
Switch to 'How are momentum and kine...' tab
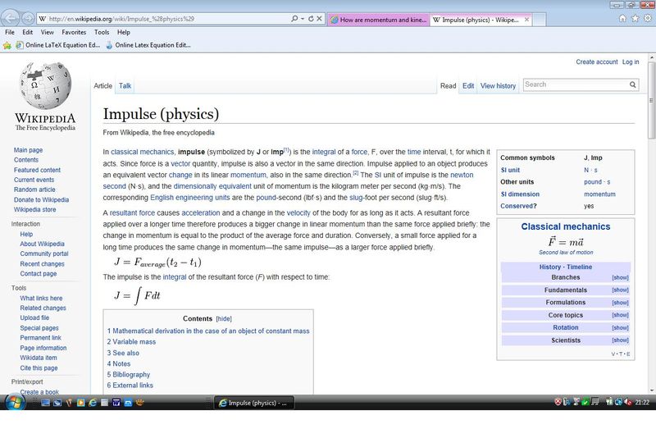point(377,18)
